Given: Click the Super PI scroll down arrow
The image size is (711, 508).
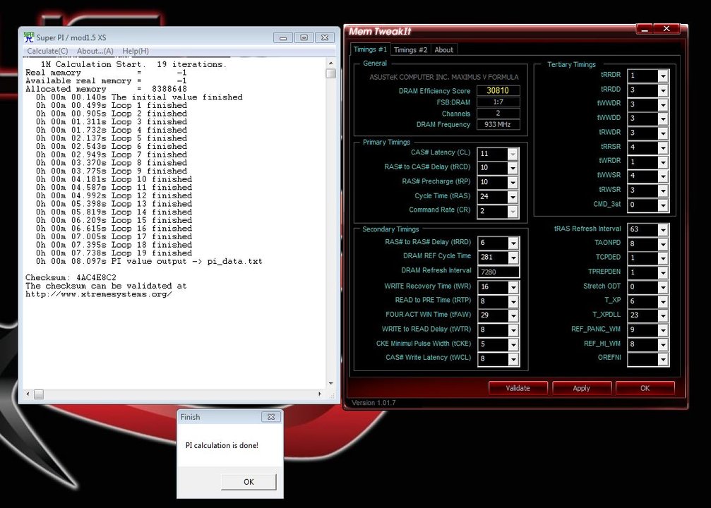Looking at the screenshot, I should coord(331,383).
